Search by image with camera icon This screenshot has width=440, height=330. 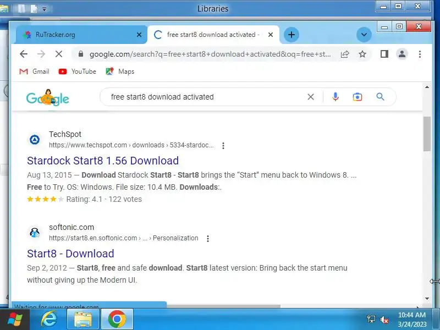(x=357, y=97)
